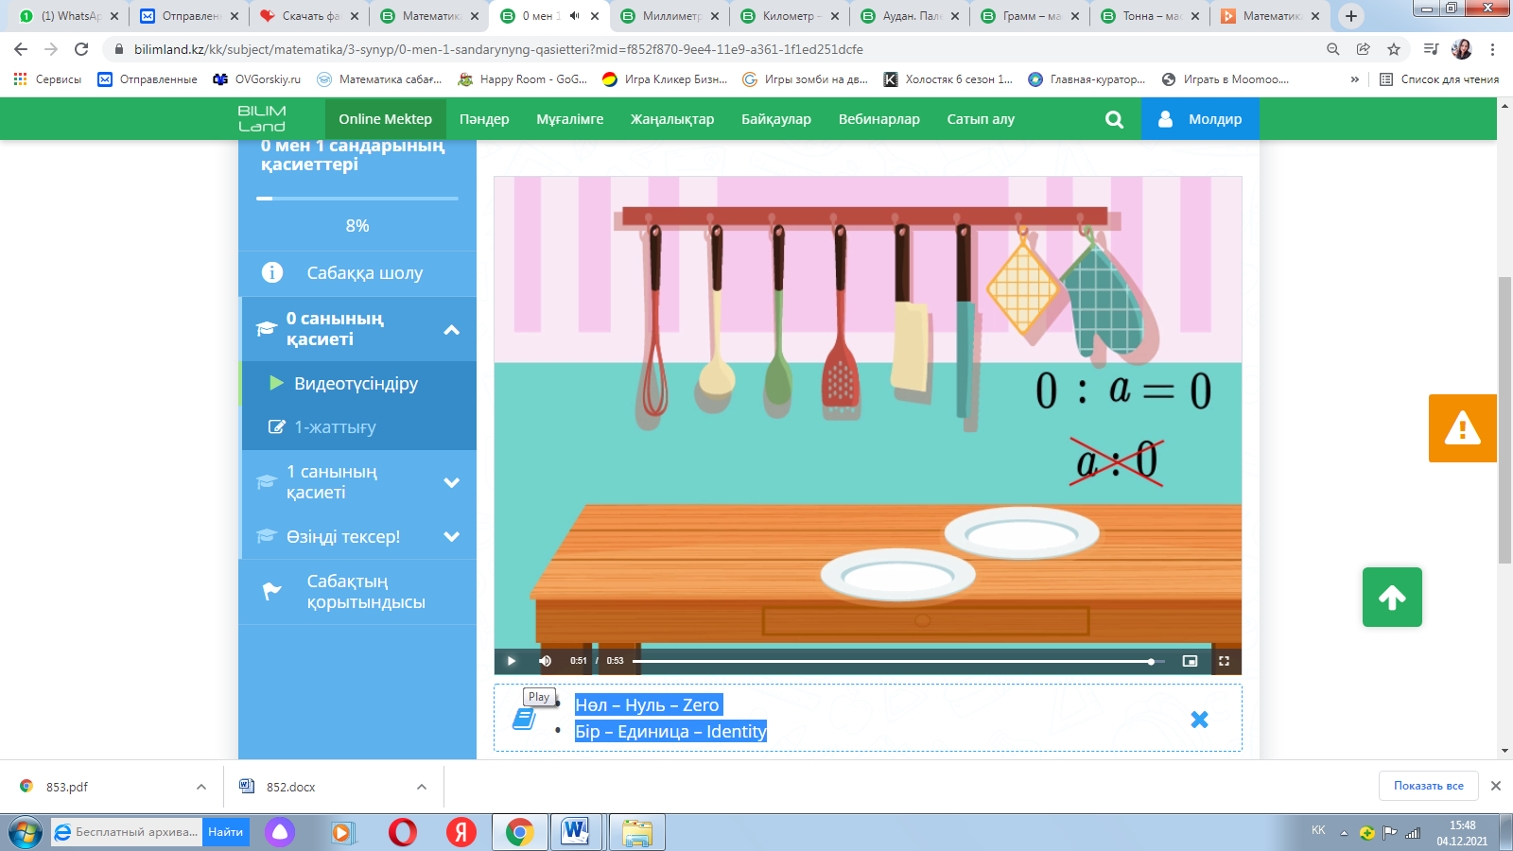Open options for 852.docx download
Screen dimensions: 1513x851
422,787
